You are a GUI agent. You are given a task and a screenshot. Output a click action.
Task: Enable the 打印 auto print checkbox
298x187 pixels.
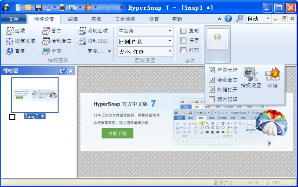point(183,50)
